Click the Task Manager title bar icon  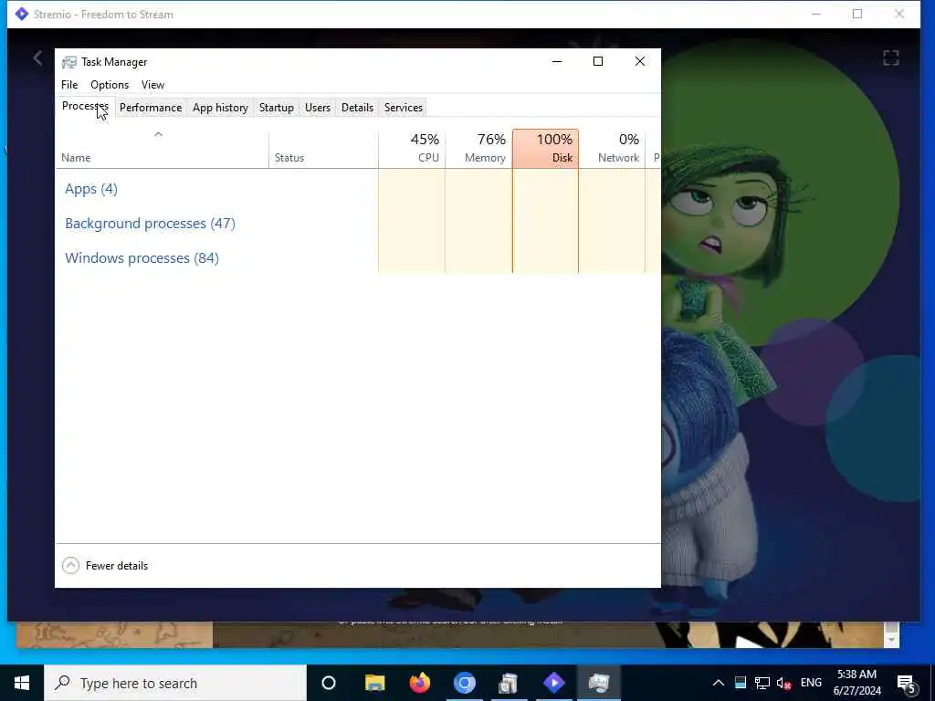[x=69, y=62]
